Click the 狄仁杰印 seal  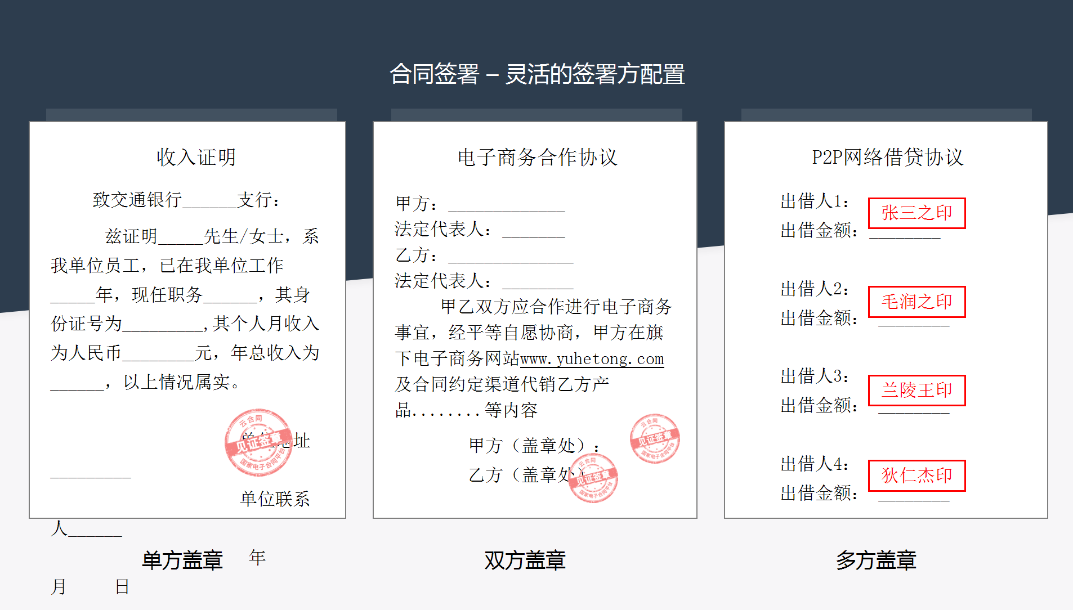(916, 476)
